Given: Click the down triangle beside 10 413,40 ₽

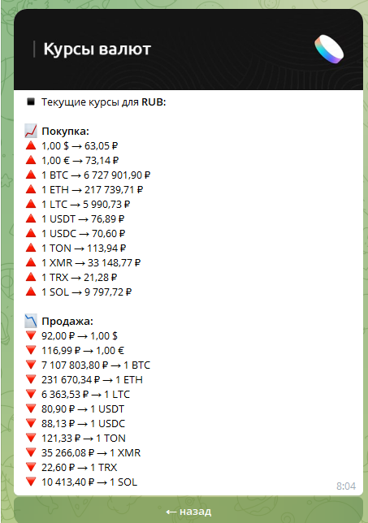Looking at the screenshot, I should coord(31,482).
